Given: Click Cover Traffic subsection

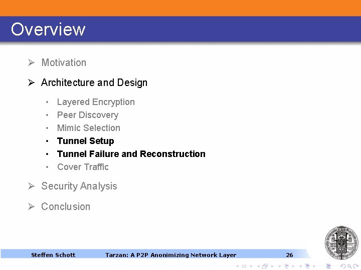Looking at the screenshot, I should (x=83, y=167).
